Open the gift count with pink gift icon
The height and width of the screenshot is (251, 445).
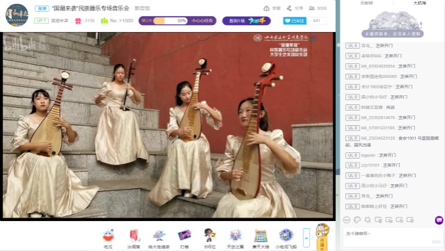85,21
